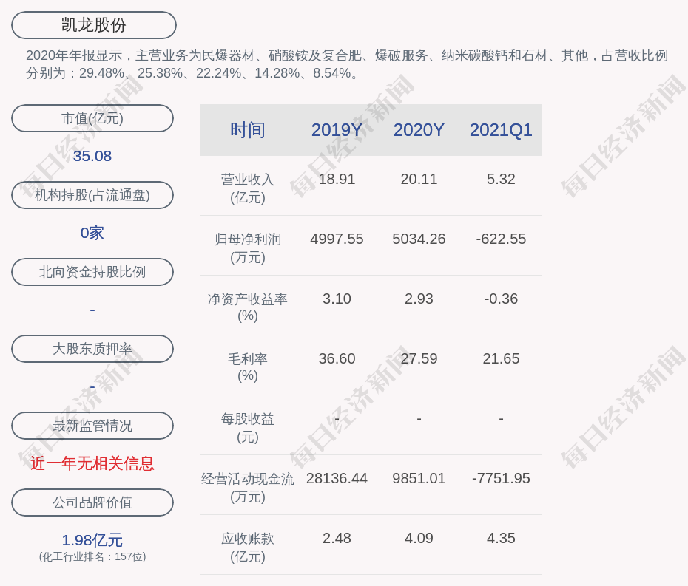Click the 近一年无相关信息 red text
Viewport: 688px width, 586px height.
(92, 463)
